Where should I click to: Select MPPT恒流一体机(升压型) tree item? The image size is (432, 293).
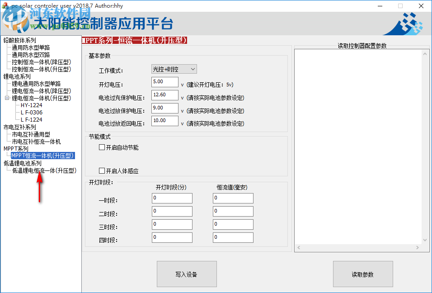tap(43, 156)
